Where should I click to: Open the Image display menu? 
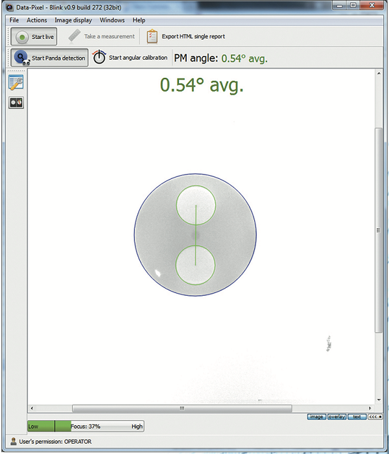tap(73, 20)
